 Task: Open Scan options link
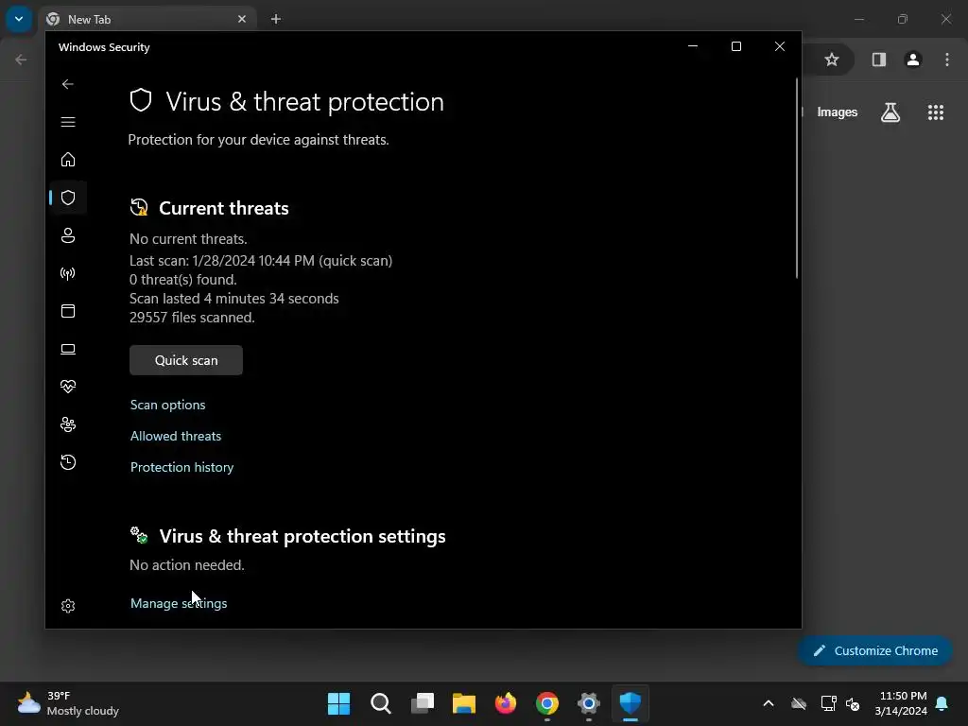tap(168, 405)
